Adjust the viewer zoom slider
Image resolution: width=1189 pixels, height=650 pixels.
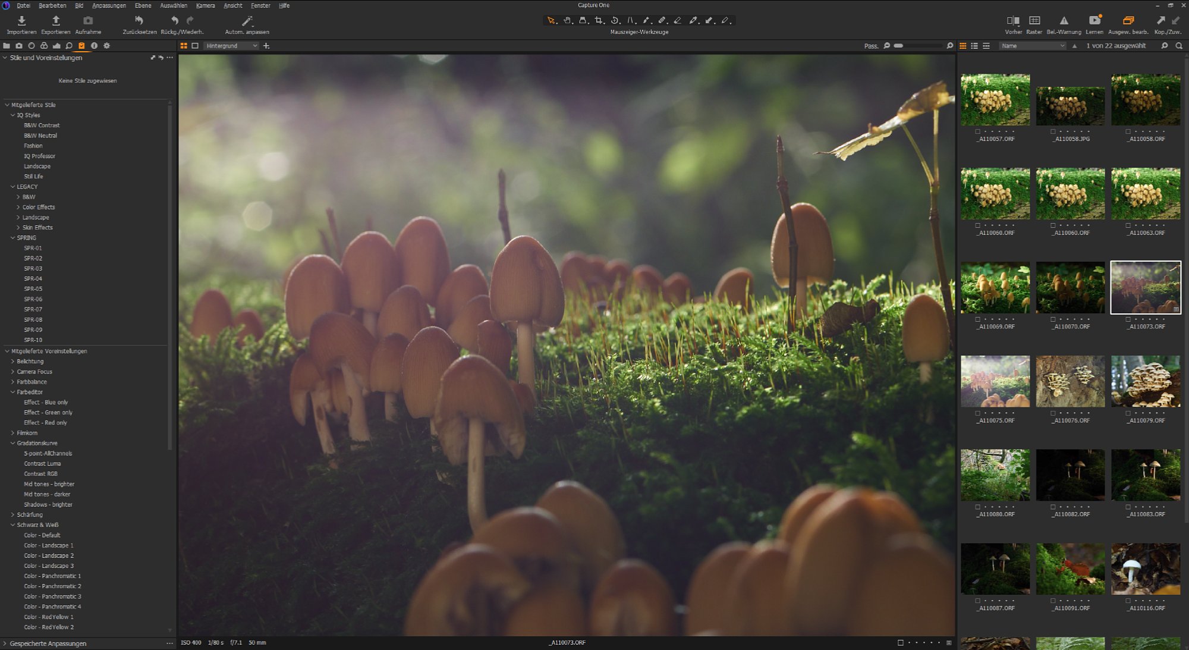(x=919, y=46)
